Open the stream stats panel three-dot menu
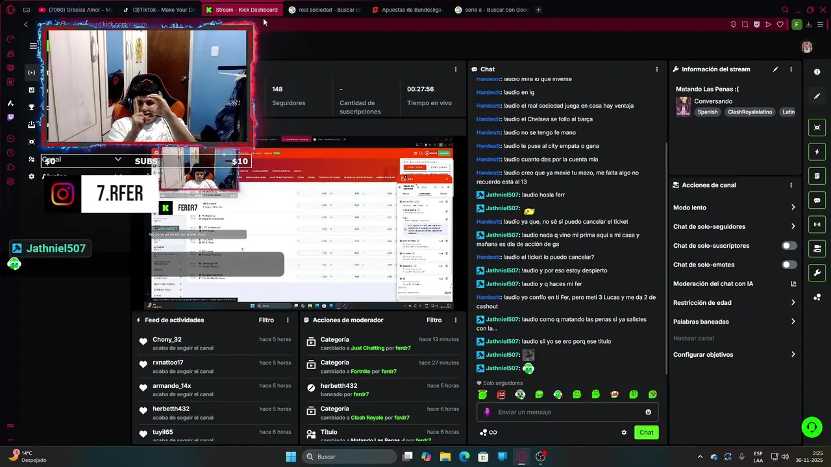Screen dimensions: 831x467 tap(456, 69)
